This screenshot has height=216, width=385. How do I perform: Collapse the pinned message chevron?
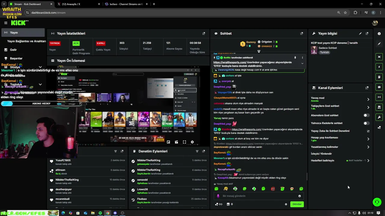pyautogui.click(x=302, y=63)
